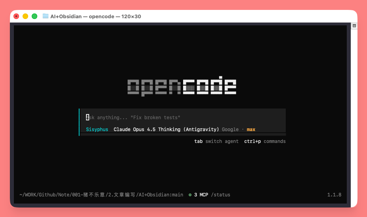Screen dimensions: 367x217
Task: Click the opencode ASCII logo
Action: pyautogui.click(x=182, y=86)
